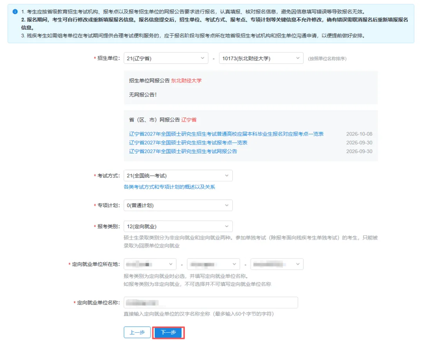Image resolution: width=423 pixels, height=341 pixels.
Task: Click the blue info icon in notice banner
Action: (15, 12)
